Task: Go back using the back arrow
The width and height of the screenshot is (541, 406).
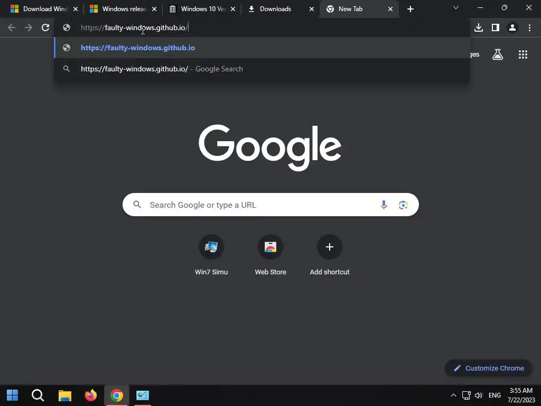Action: pyautogui.click(x=12, y=27)
